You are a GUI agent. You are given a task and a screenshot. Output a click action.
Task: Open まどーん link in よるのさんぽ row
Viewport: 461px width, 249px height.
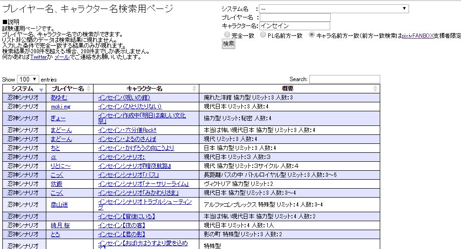pos(61,139)
